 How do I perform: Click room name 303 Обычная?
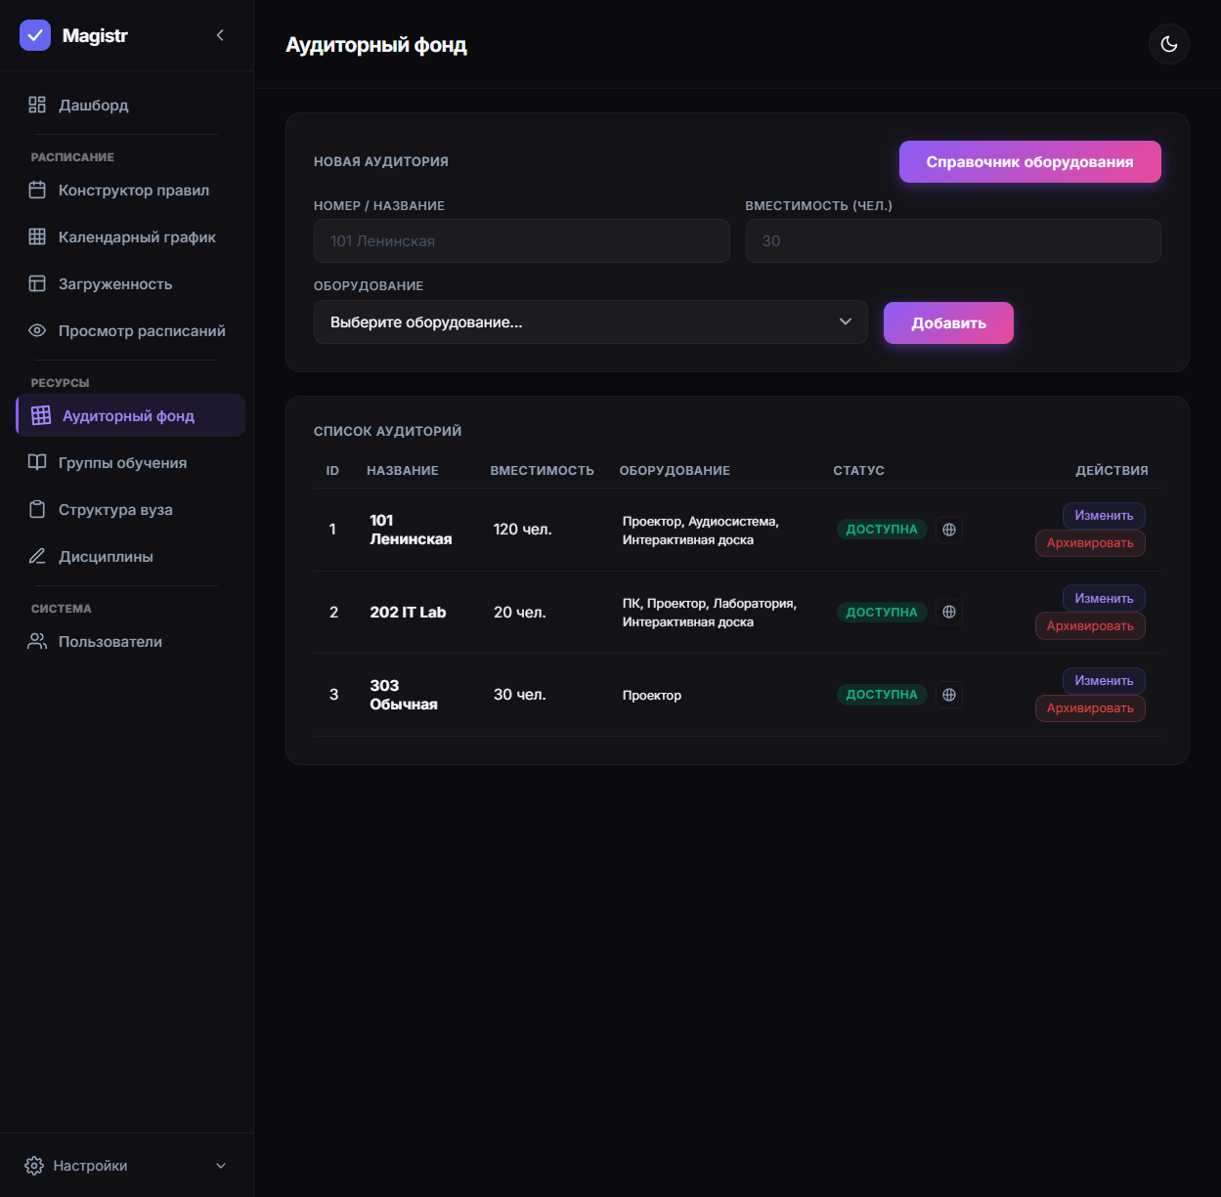404,695
